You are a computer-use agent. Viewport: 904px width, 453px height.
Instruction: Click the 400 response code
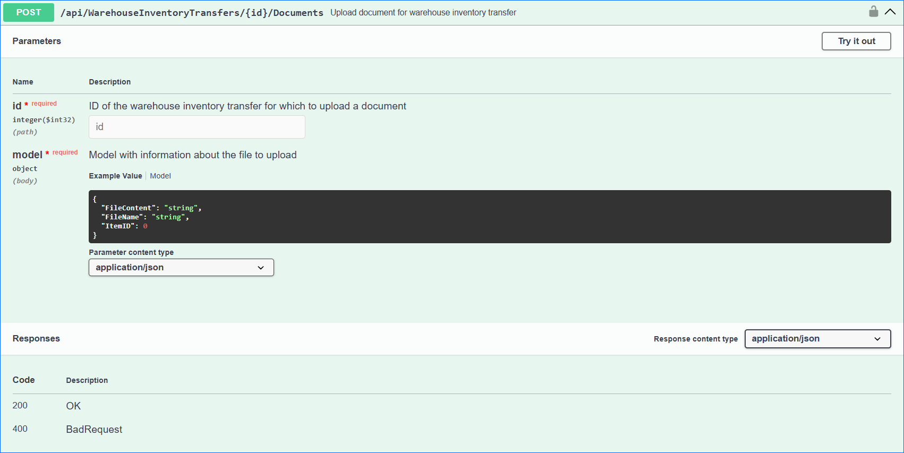click(20, 429)
